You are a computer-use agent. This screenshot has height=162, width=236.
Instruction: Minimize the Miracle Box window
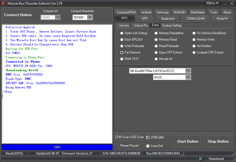(225, 3)
